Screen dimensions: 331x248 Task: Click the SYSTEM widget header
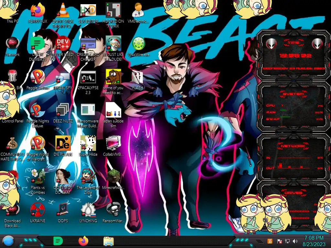[294, 94]
